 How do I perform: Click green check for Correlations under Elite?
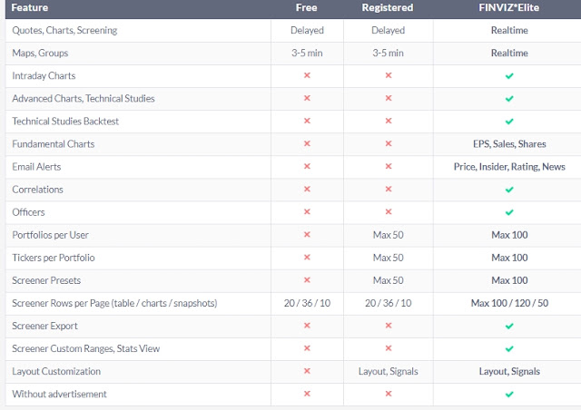509,190
